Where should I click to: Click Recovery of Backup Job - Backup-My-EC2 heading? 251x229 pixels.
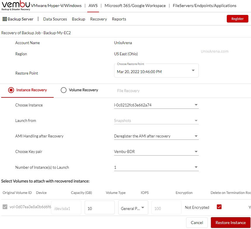point(36,33)
